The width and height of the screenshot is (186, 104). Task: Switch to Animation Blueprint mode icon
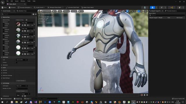[172, 8]
